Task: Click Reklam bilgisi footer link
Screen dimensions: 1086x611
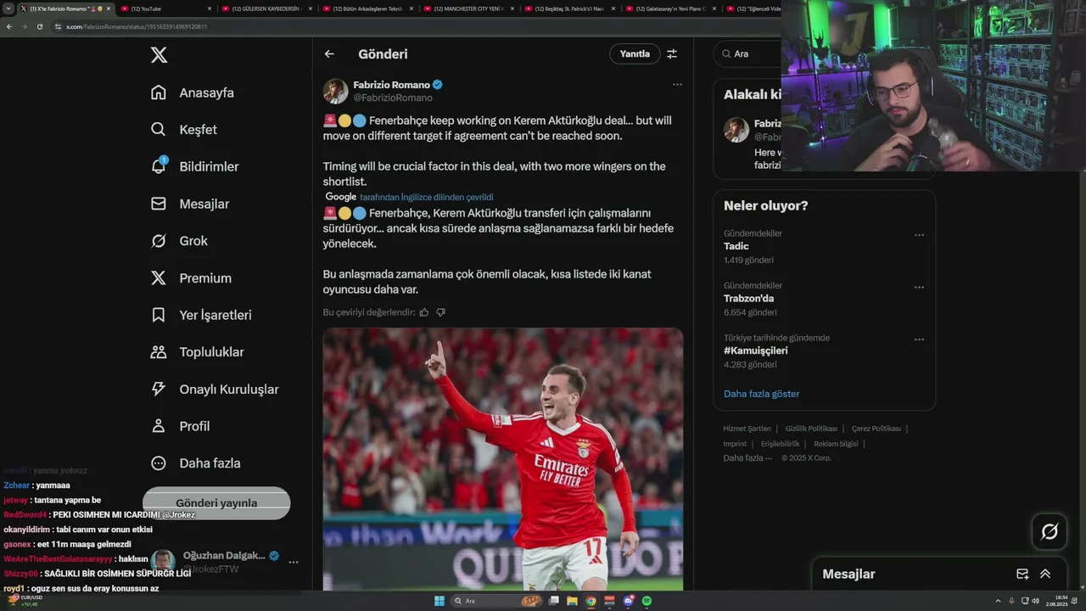Action: tap(836, 444)
